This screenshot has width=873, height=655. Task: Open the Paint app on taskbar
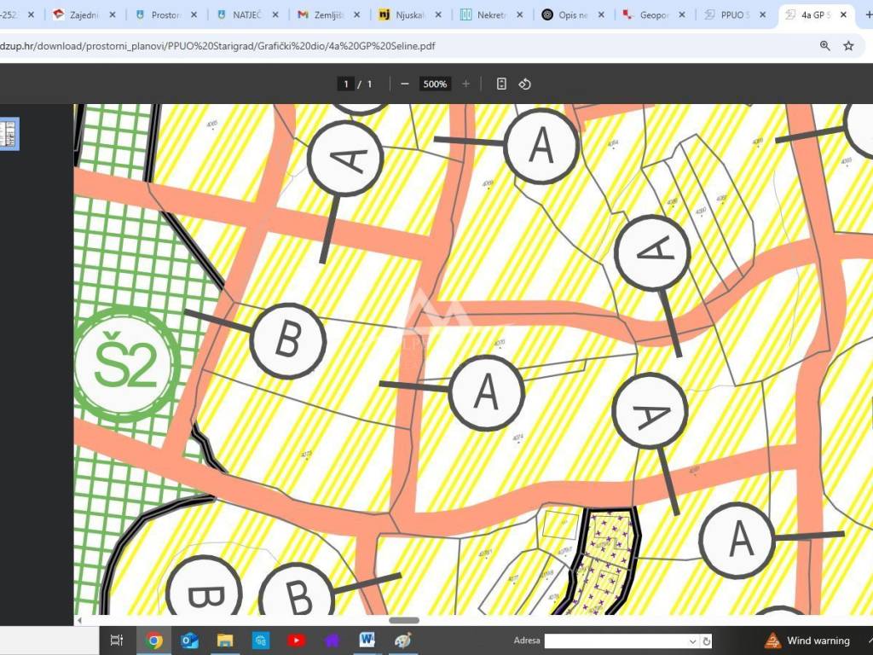point(403,641)
